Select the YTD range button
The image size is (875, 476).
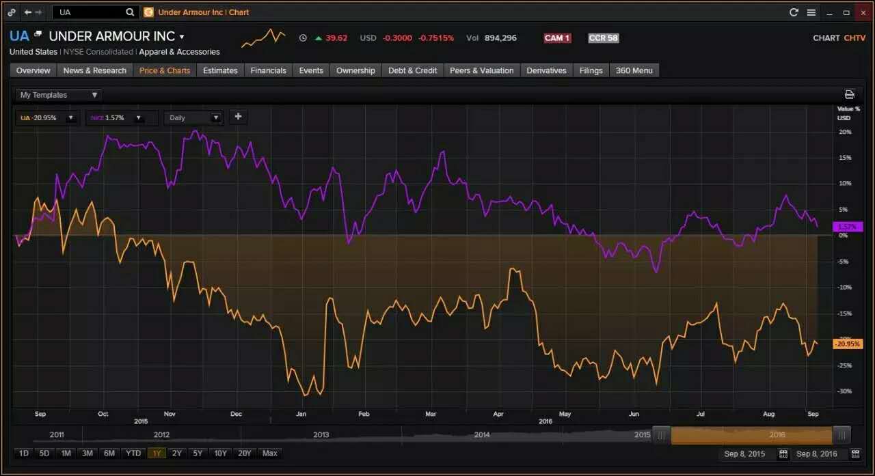[x=133, y=453]
